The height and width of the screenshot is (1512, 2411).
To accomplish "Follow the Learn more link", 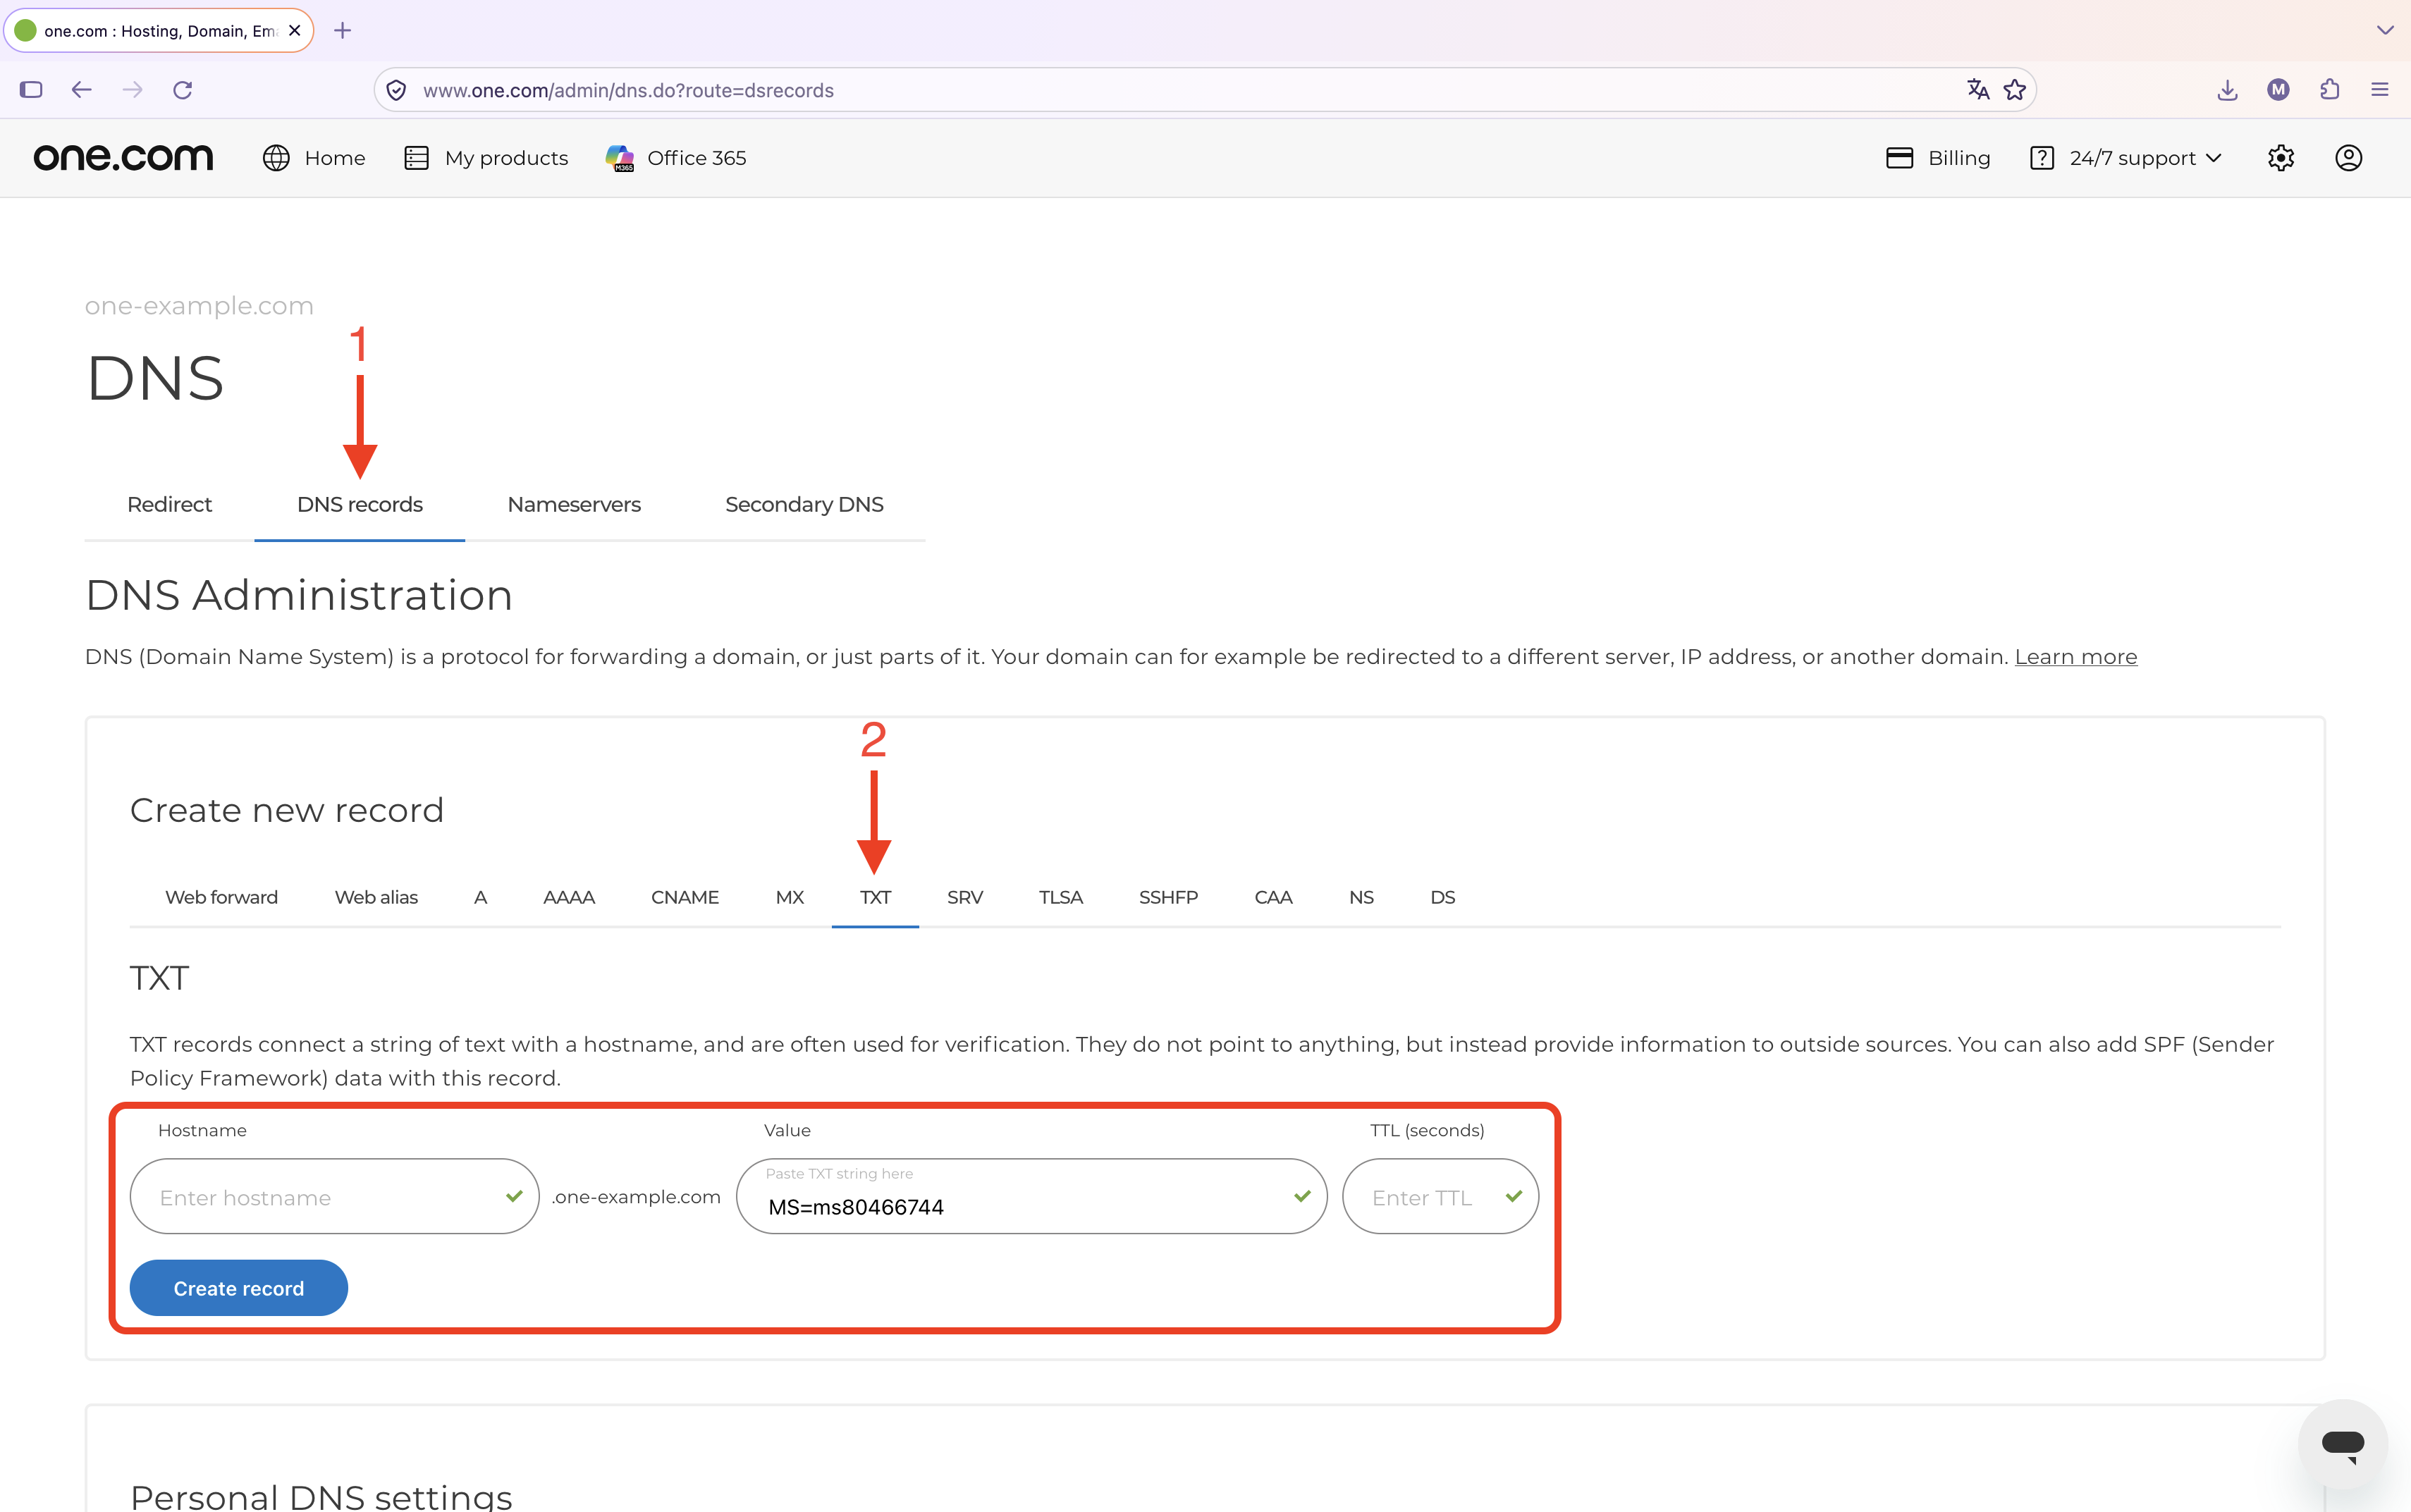I will click(x=2075, y=657).
